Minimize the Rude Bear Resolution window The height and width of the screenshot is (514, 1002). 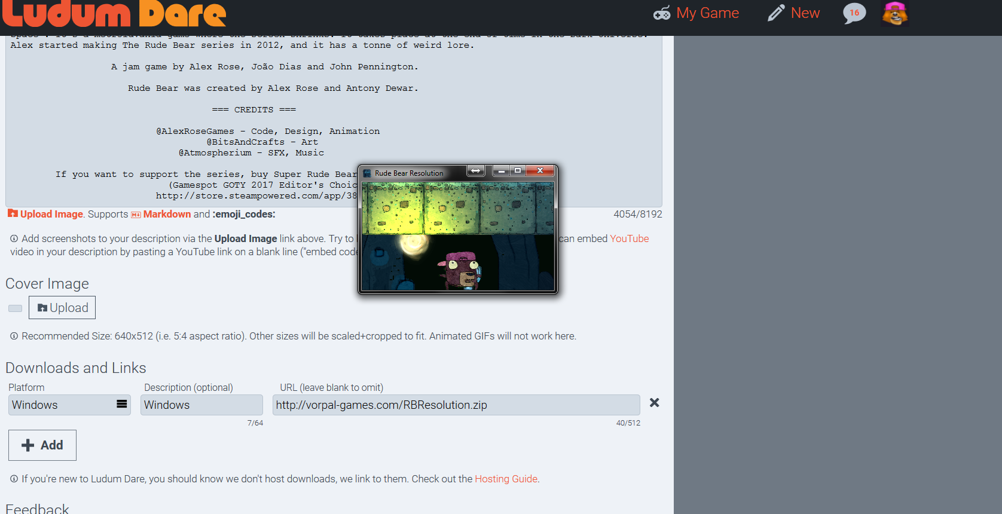pyautogui.click(x=502, y=171)
